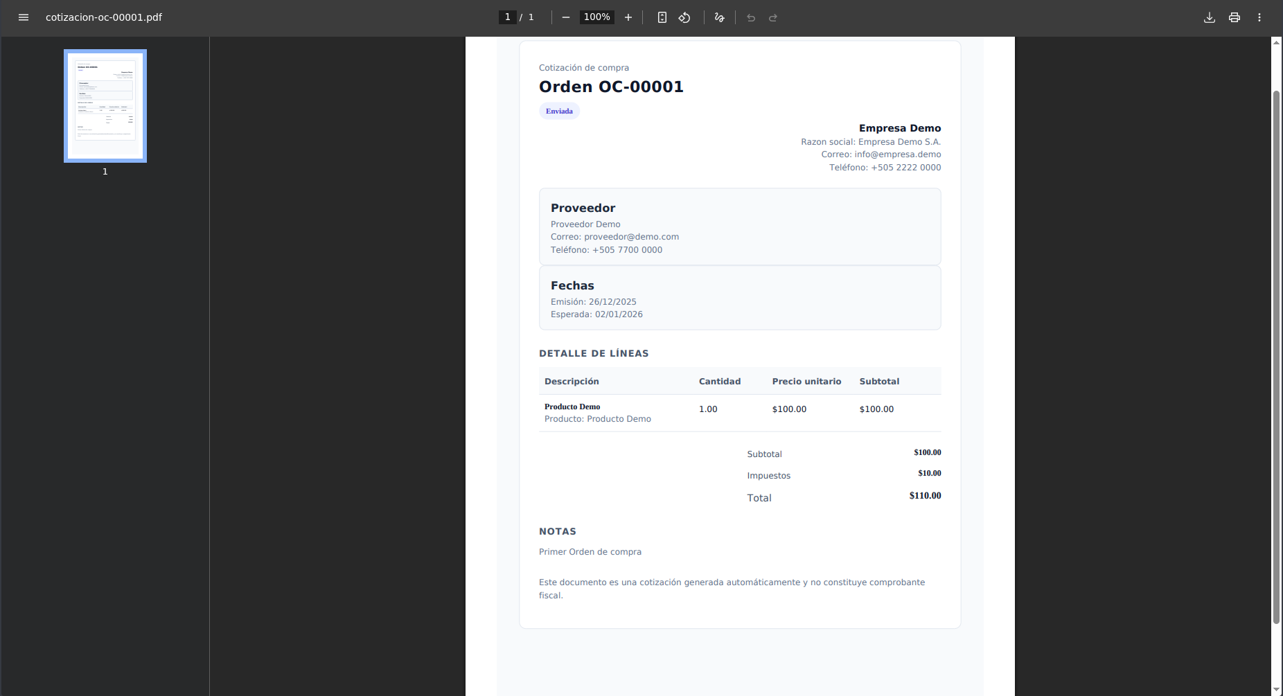The height and width of the screenshot is (696, 1283).
Task: Click the zoom out minus button
Action: pos(566,17)
